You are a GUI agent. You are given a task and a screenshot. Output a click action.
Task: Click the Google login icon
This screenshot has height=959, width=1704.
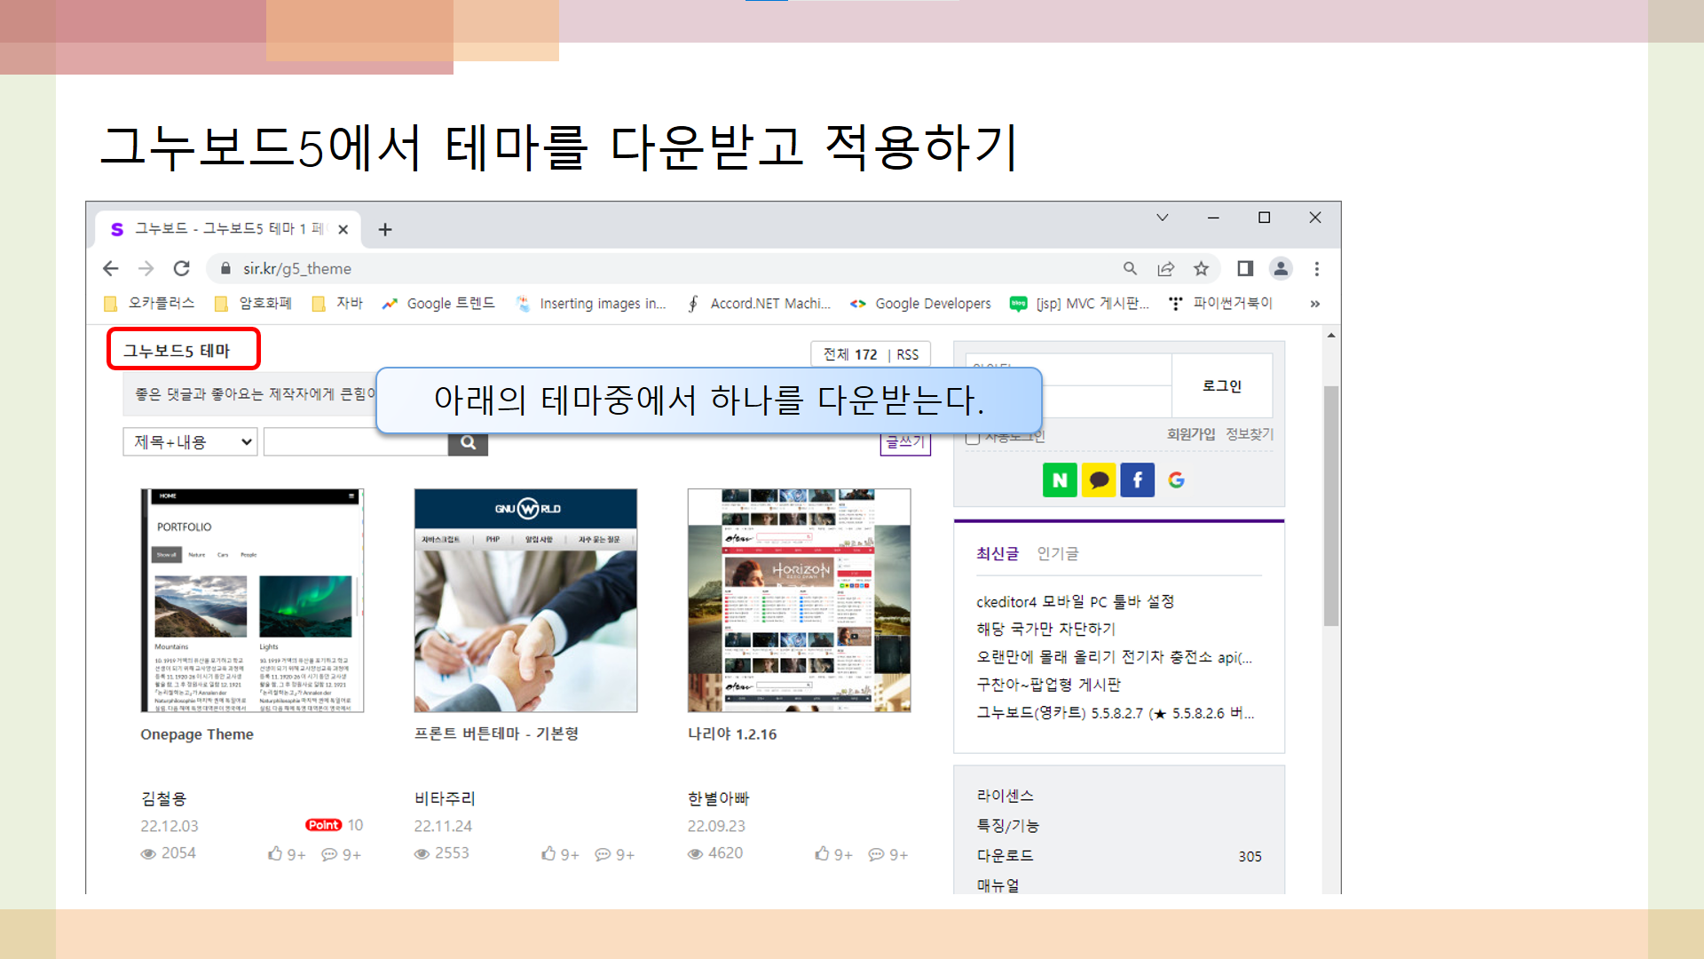(1177, 480)
